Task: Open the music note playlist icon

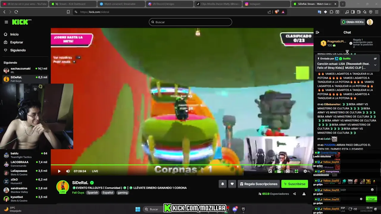Action: click(x=347, y=12)
